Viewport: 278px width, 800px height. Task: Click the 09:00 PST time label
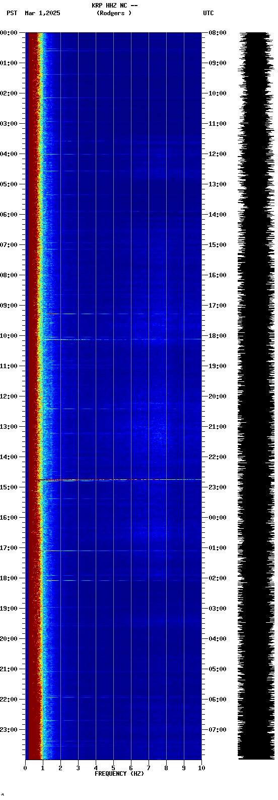point(9,306)
